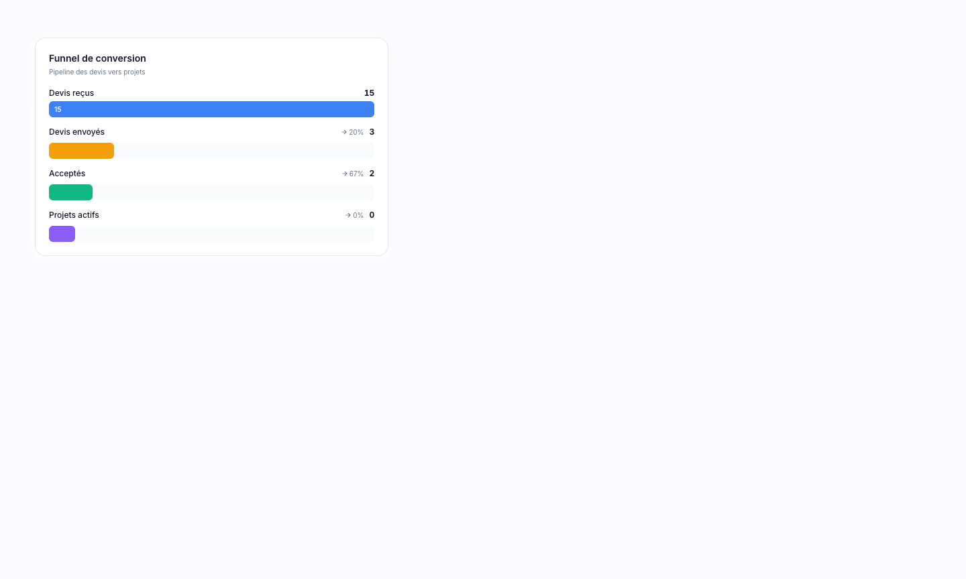
Task: Click the Projets actifs count of 0
Action: (x=372, y=215)
